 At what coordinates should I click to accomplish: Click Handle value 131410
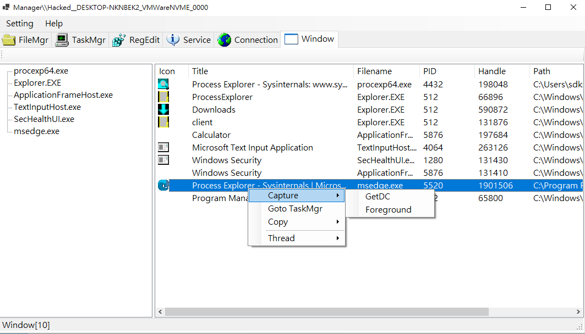(x=493, y=173)
